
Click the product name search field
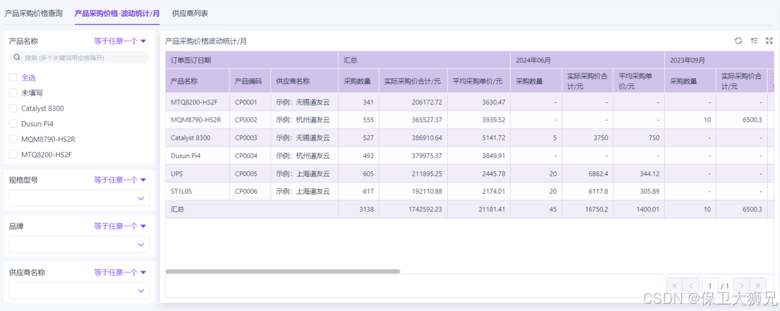(x=79, y=57)
